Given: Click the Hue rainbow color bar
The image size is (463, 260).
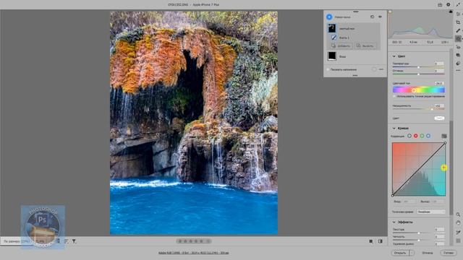Looking at the screenshot, I should 419,90.
